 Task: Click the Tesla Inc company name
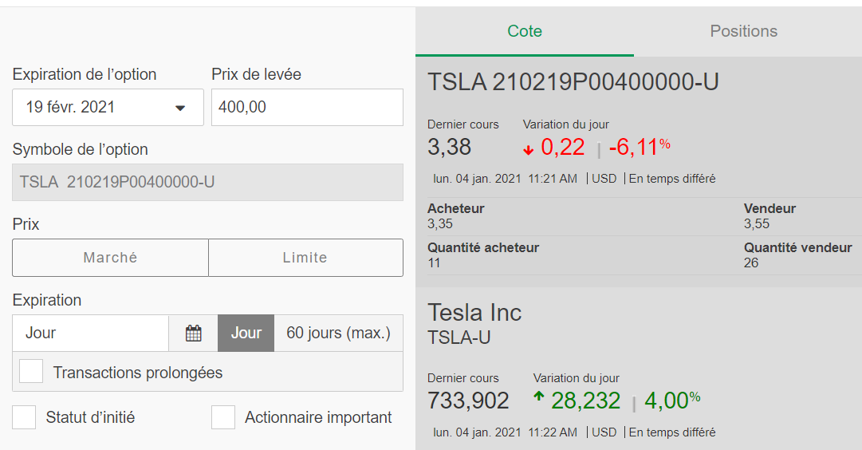click(474, 313)
